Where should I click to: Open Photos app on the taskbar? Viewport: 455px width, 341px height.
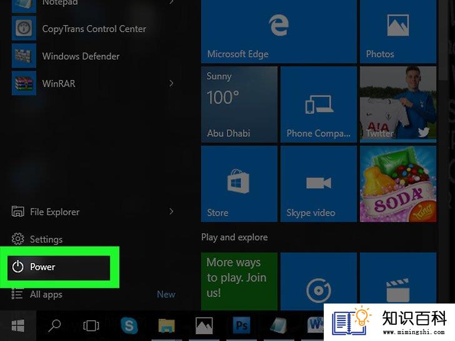204,325
